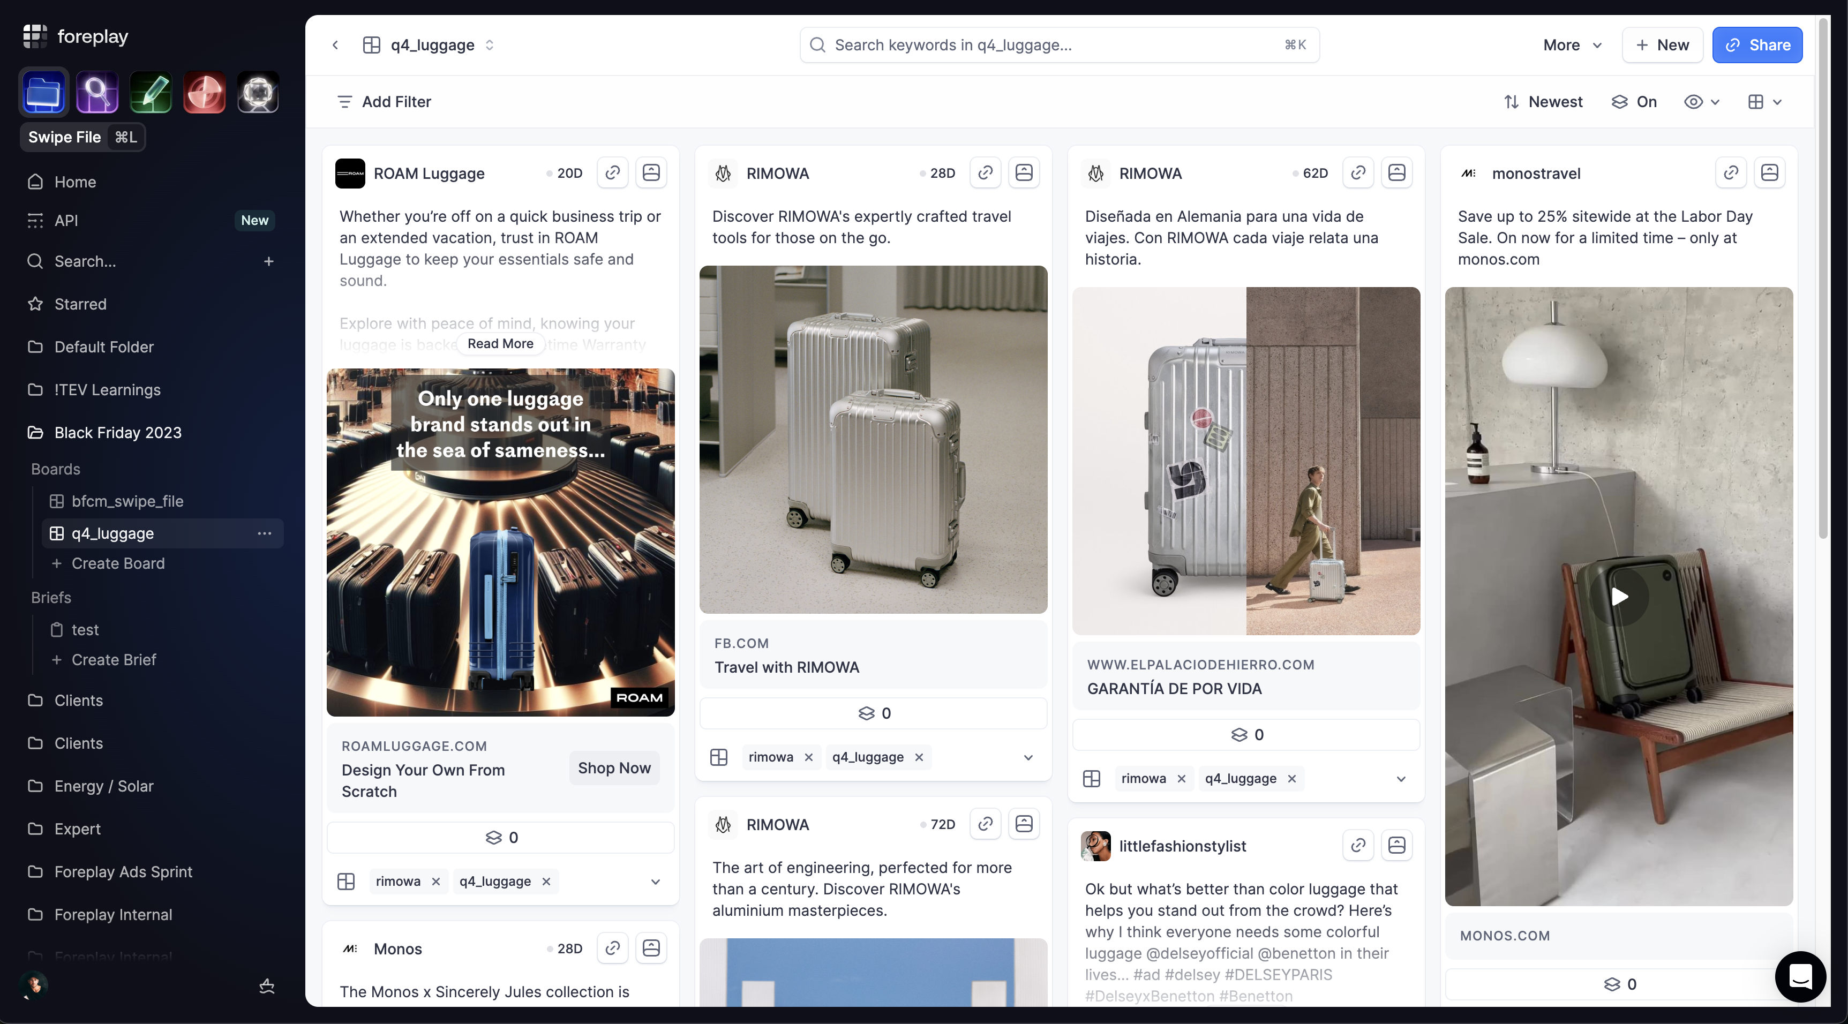
Task: Click the back arrow beside q4_luggage
Action: pos(335,45)
